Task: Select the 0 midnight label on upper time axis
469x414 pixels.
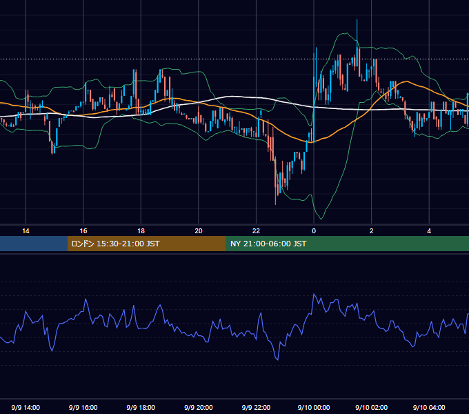Action: 314,231
